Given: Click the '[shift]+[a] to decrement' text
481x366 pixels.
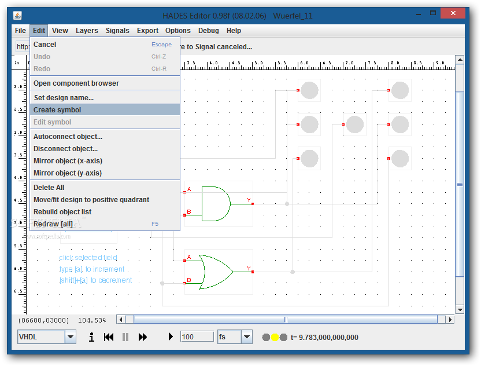Looking at the screenshot, I should point(95,280).
